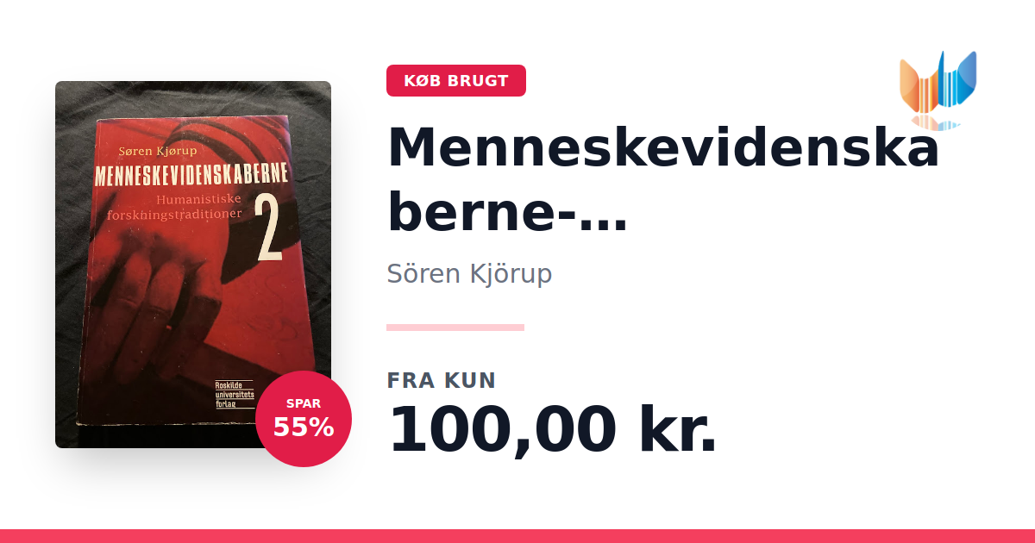This screenshot has width=1035, height=543.
Task: Click the red bar at page bottom
Action: 517,536
